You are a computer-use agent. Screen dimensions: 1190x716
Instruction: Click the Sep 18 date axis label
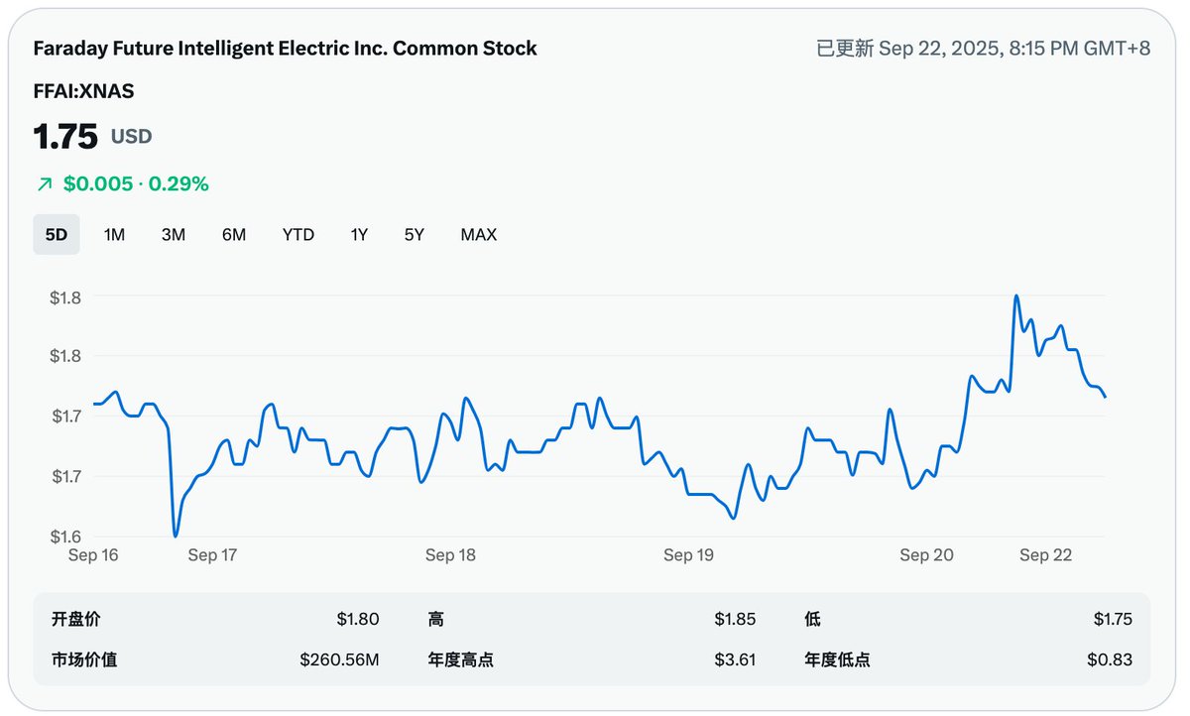point(450,555)
